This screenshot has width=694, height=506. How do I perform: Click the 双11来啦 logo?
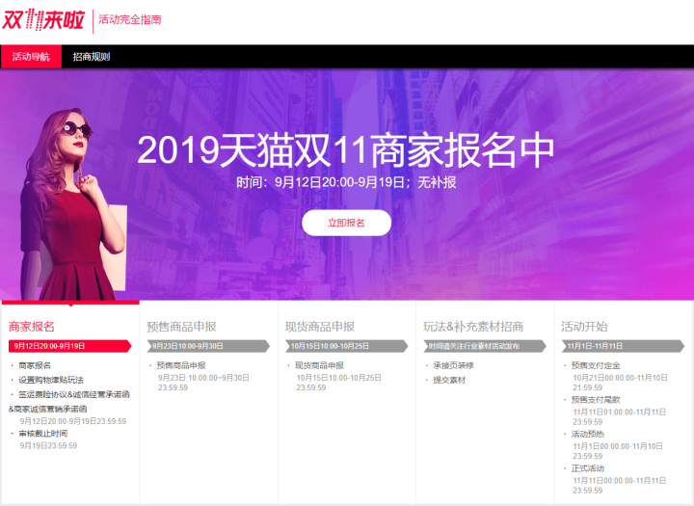click(43, 20)
